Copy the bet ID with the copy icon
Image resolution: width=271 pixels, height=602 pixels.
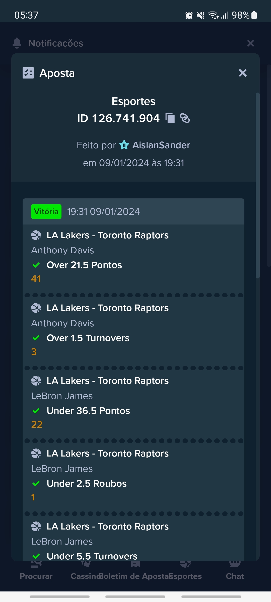click(170, 118)
